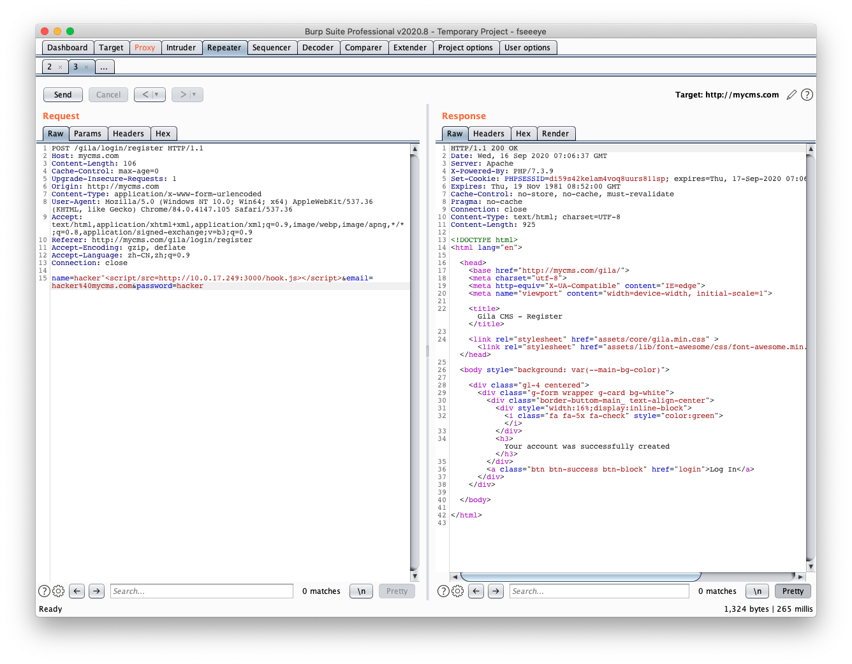Open the Decoder tab

[318, 48]
